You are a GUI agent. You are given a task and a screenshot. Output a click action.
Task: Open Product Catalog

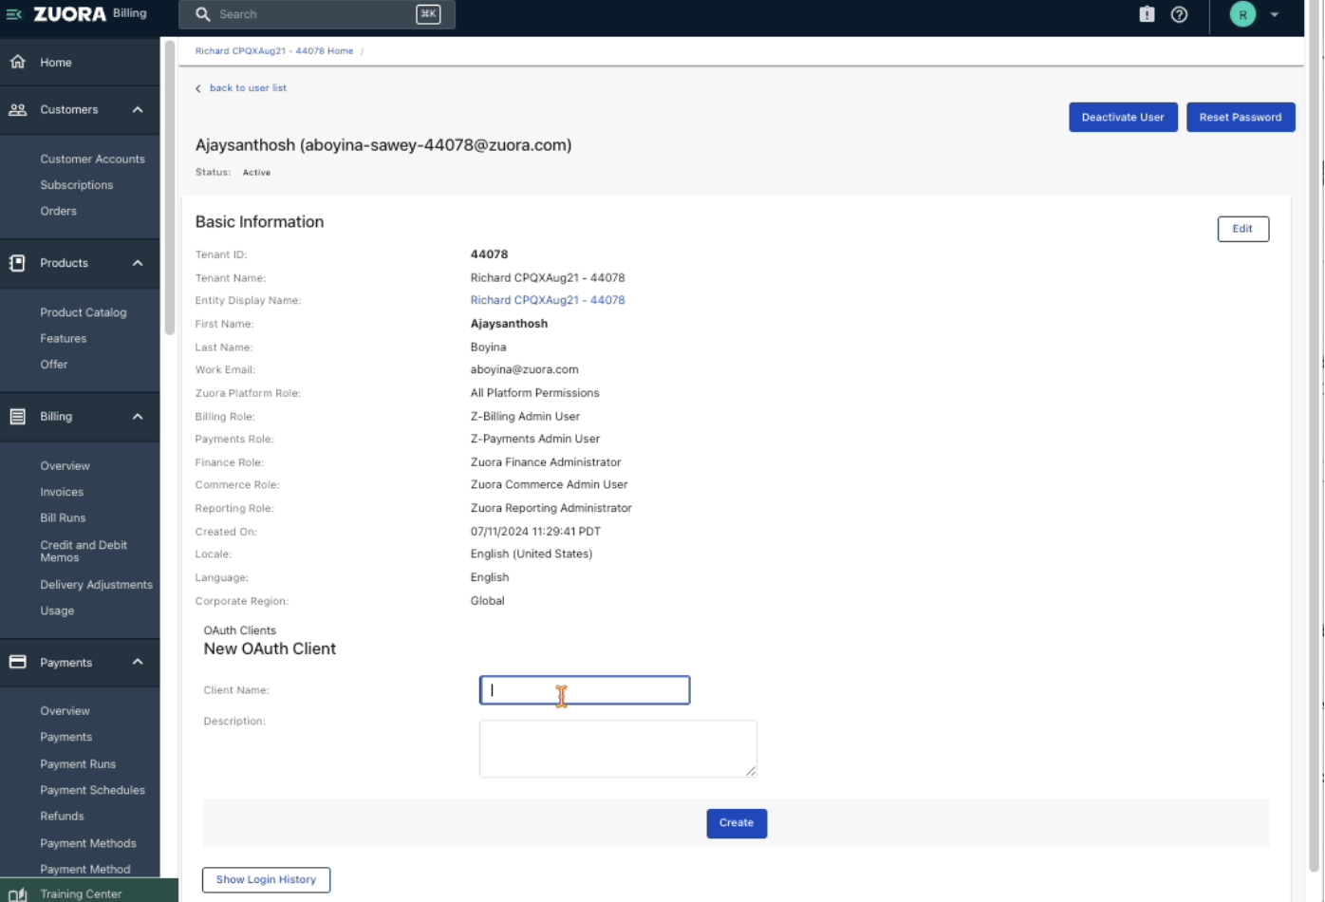click(83, 312)
